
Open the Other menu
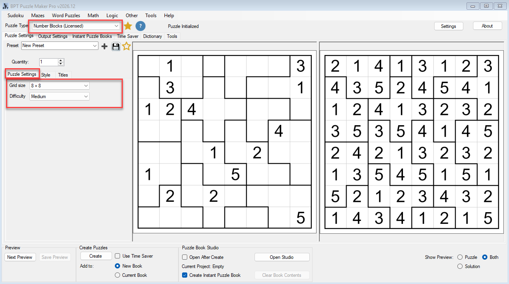point(132,16)
